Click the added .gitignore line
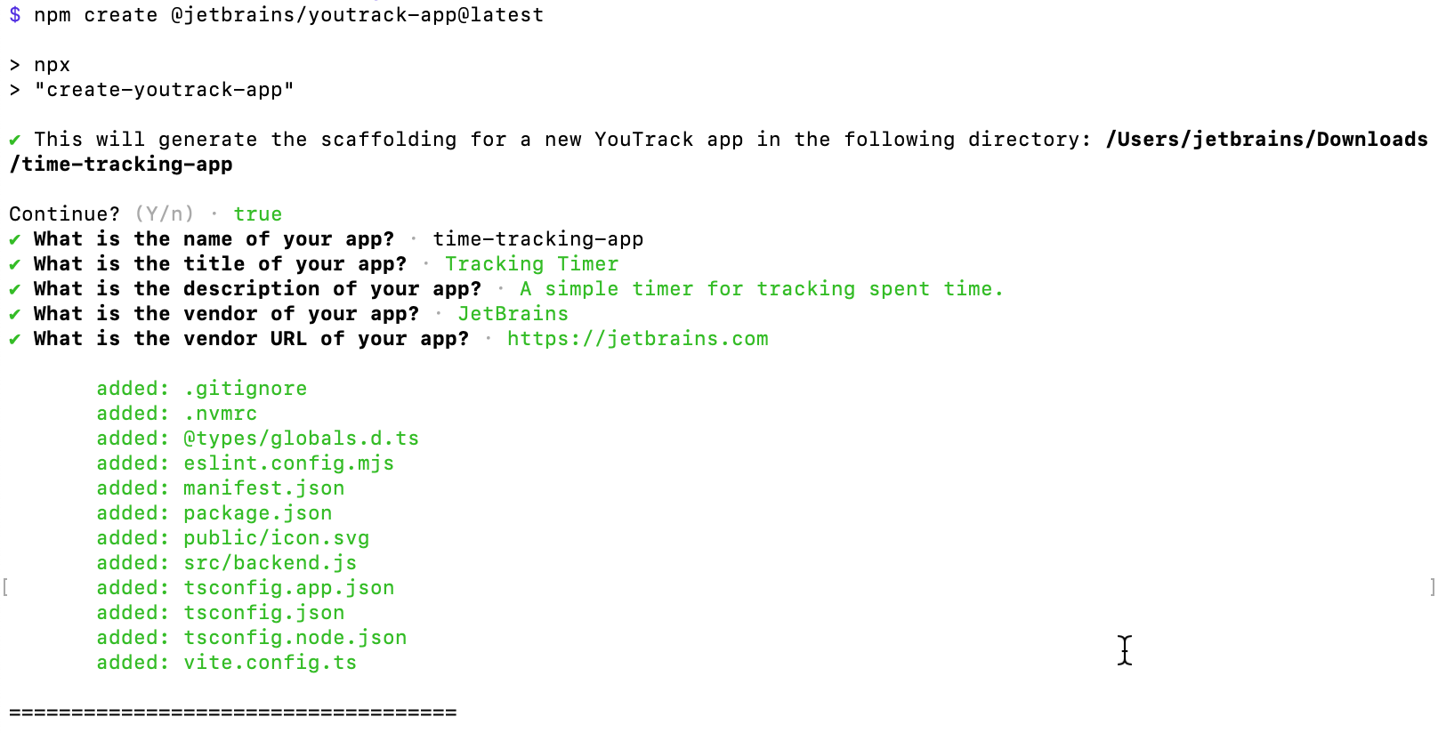Screen dimensions: 1438x733 (x=202, y=389)
